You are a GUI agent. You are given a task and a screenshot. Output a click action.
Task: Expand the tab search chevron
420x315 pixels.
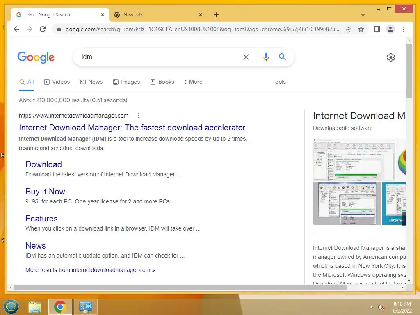(363, 15)
